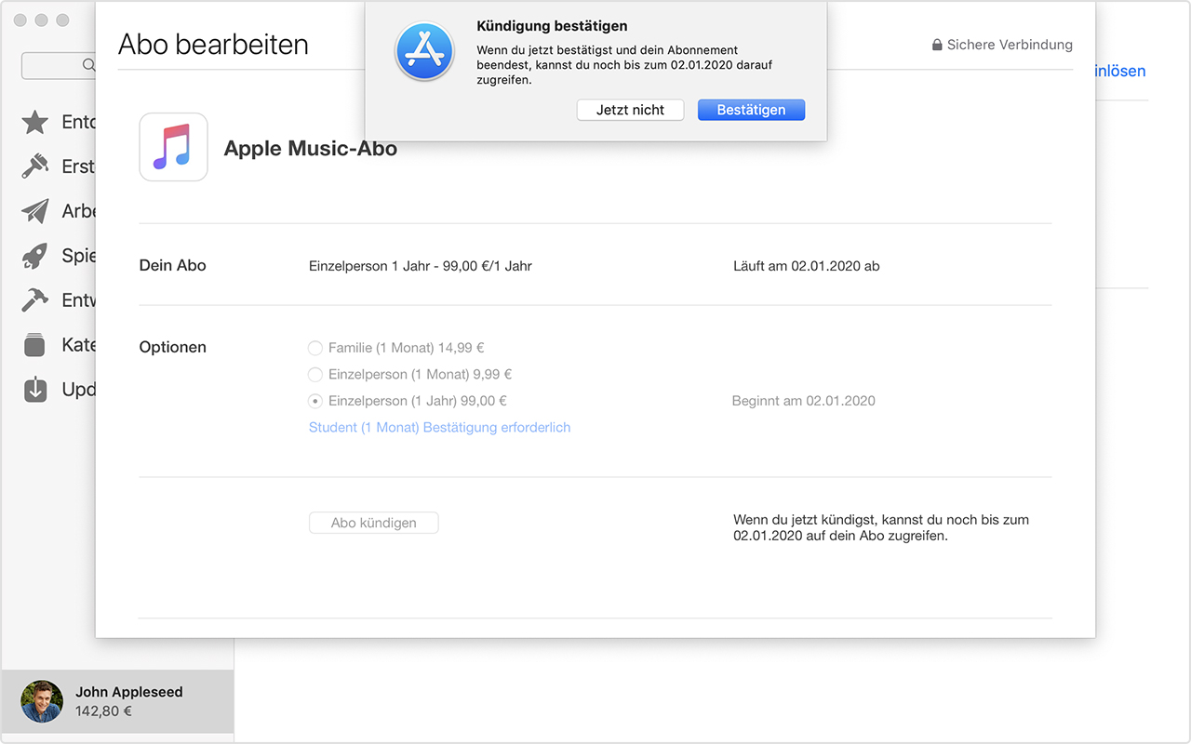
Task: Minimize the App Store window
Action: point(42,20)
